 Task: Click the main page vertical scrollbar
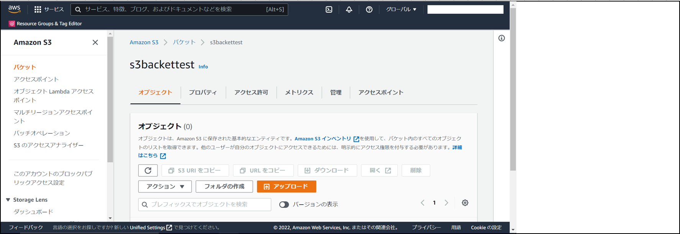513,89
